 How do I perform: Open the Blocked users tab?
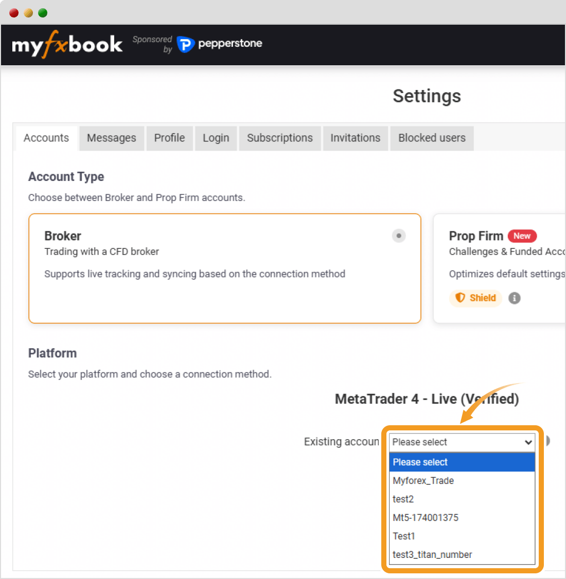coord(432,138)
